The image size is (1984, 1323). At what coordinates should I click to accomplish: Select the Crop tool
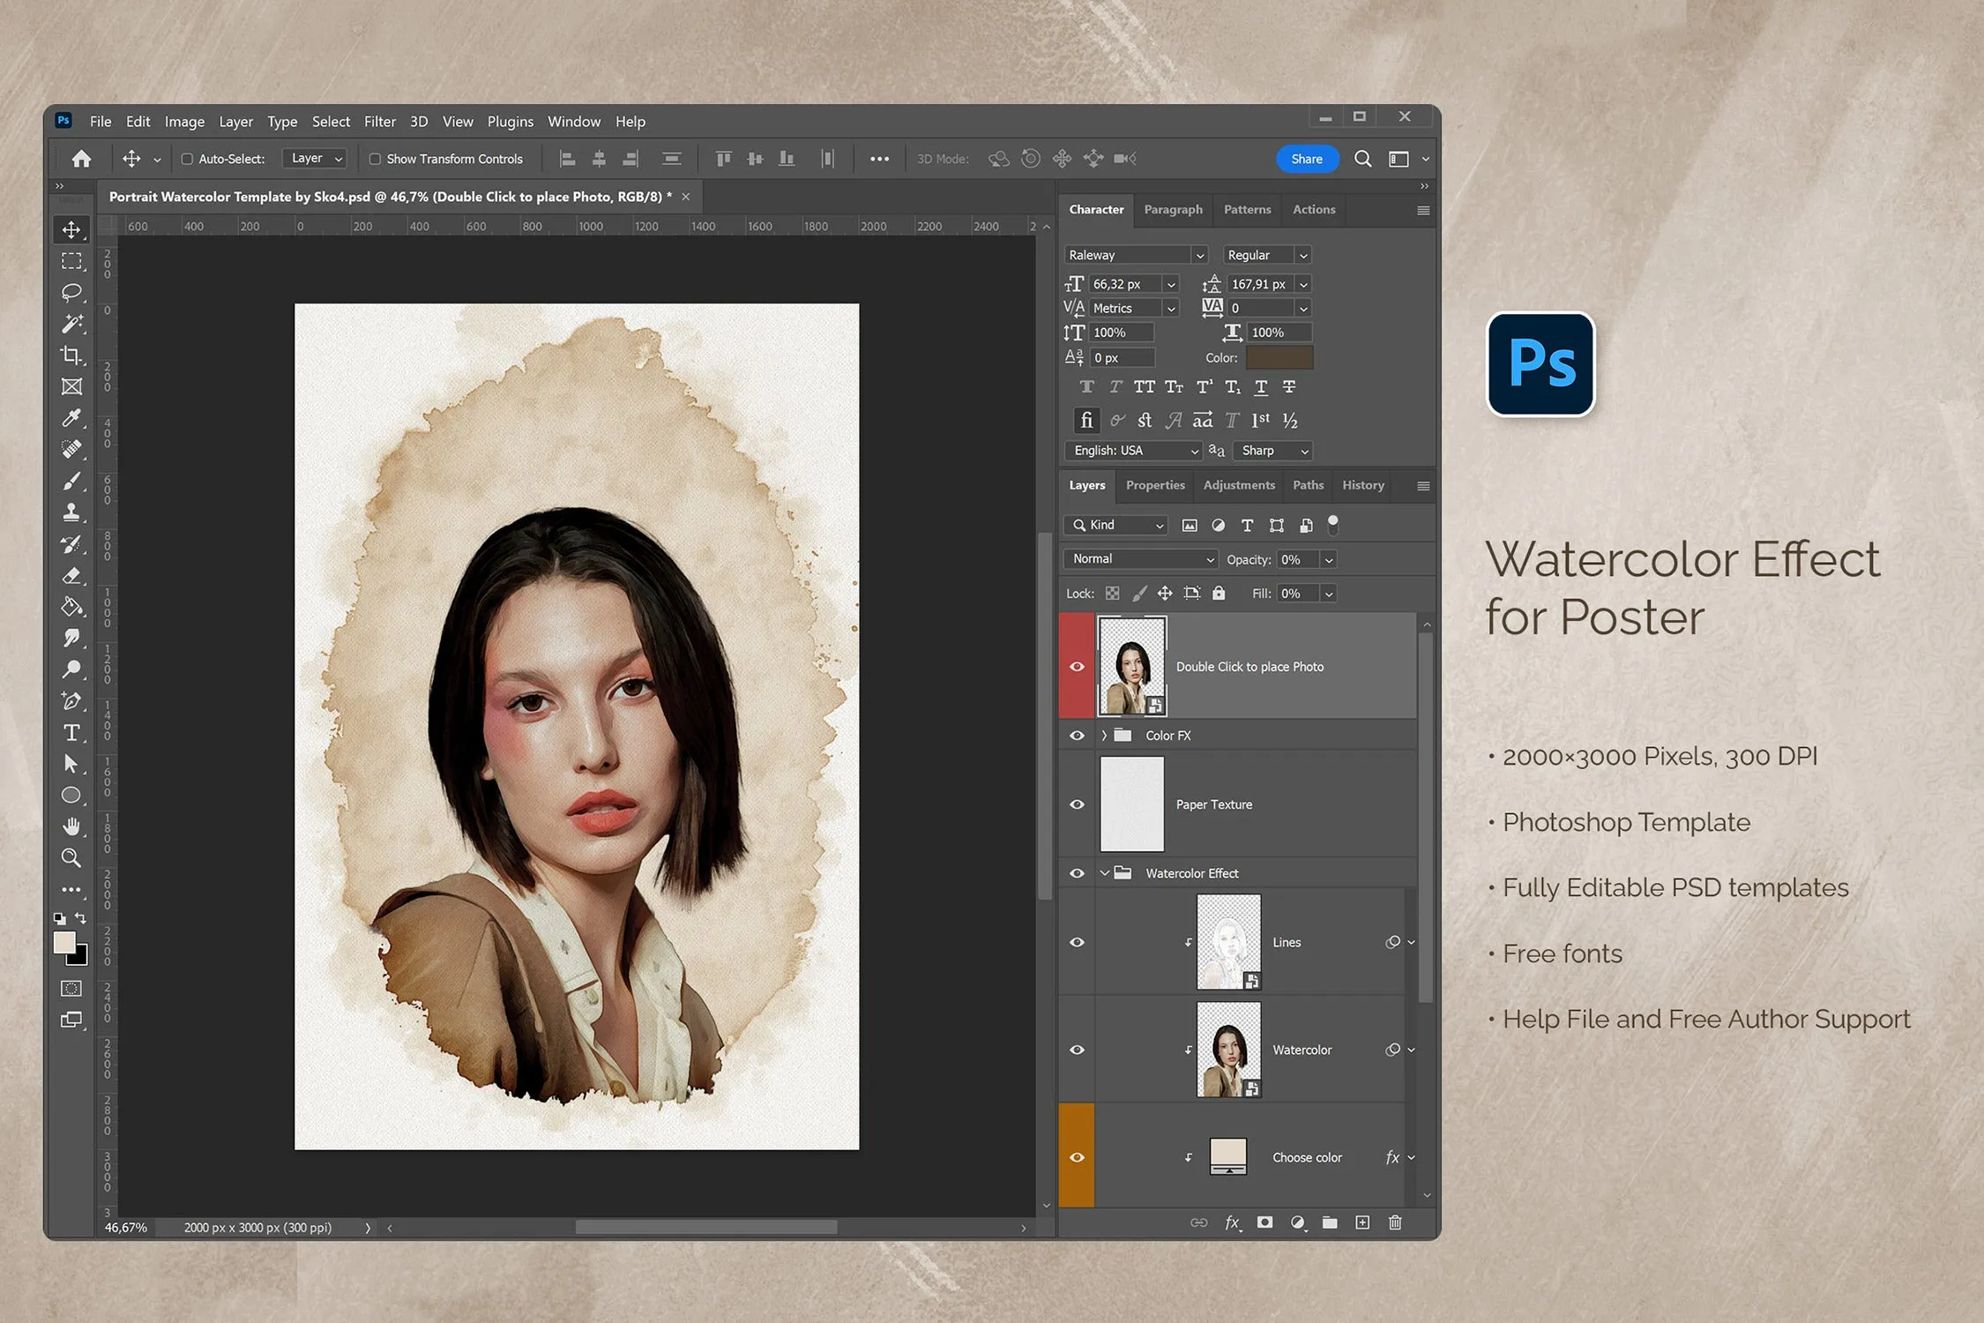71,355
